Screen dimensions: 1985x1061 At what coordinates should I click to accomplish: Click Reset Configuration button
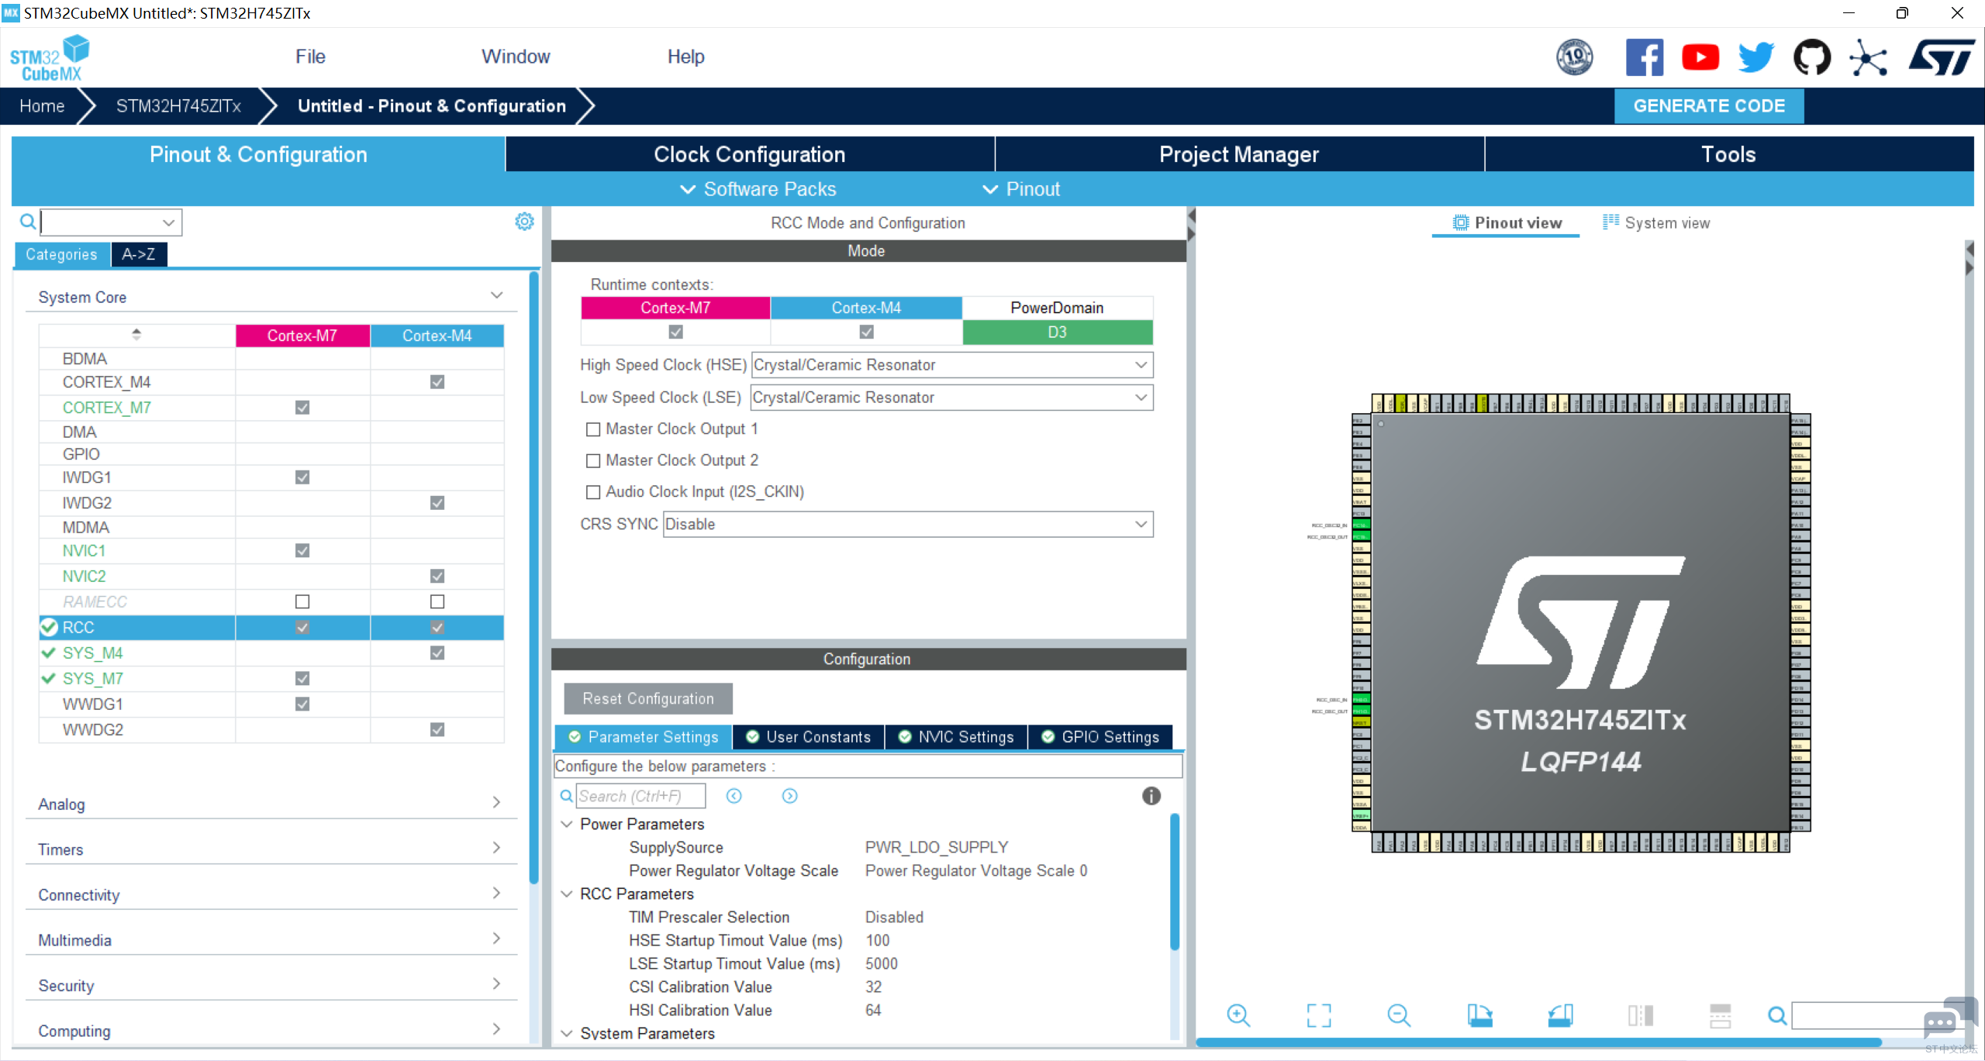(648, 698)
